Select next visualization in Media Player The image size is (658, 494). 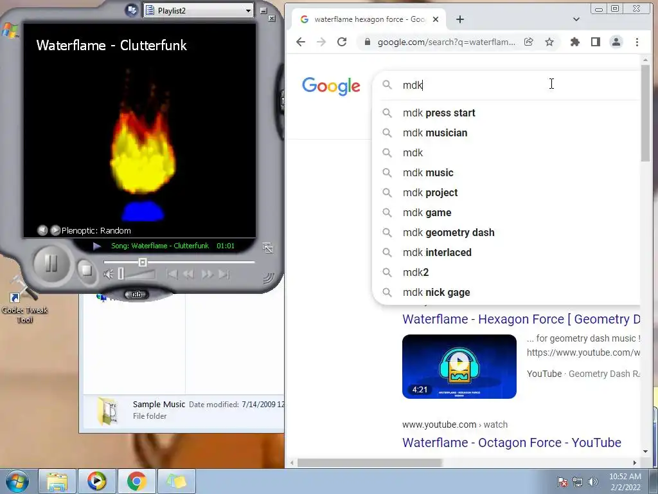[55, 230]
